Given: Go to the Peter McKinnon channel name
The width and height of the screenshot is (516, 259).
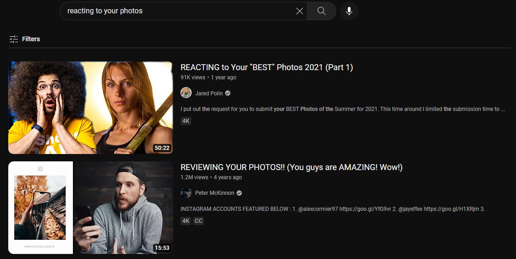Looking at the screenshot, I should [215, 193].
